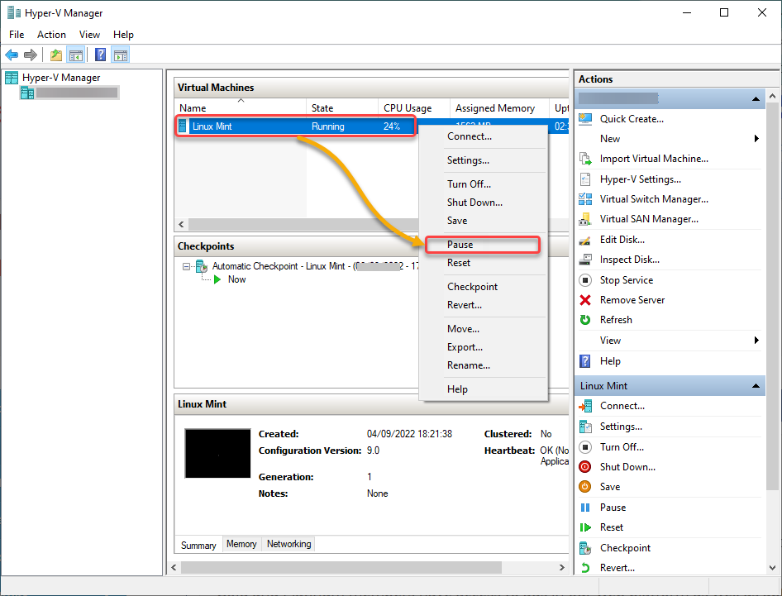Open the View menu in menu bar
The image size is (782, 596).
tap(89, 35)
